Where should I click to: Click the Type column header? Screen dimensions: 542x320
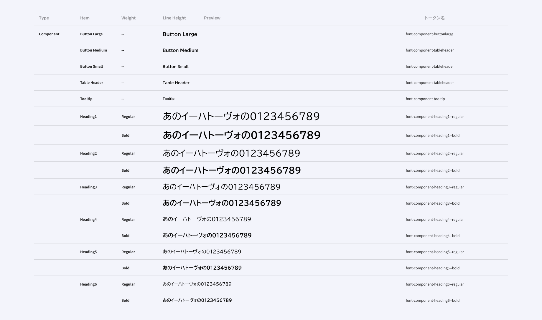click(44, 18)
